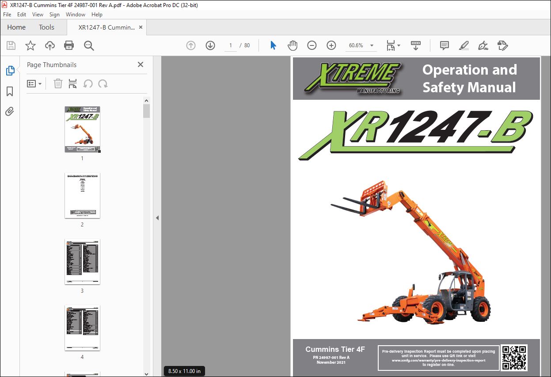
Task: Click the Save file icon
Action: click(x=11, y=45)
